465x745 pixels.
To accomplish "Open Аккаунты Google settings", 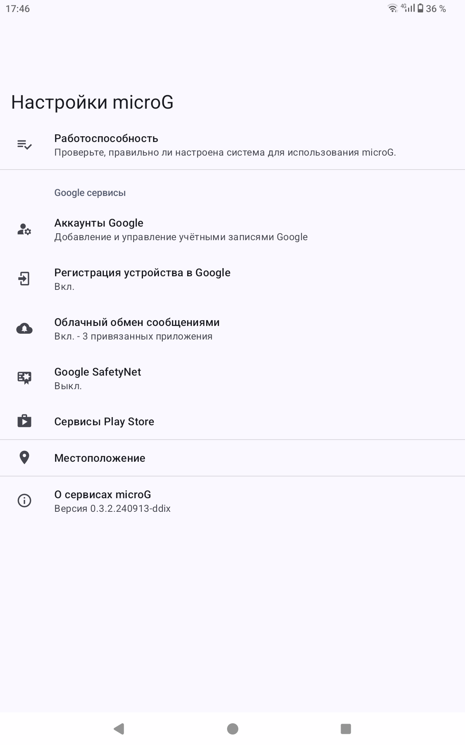I will click(181, 230).
